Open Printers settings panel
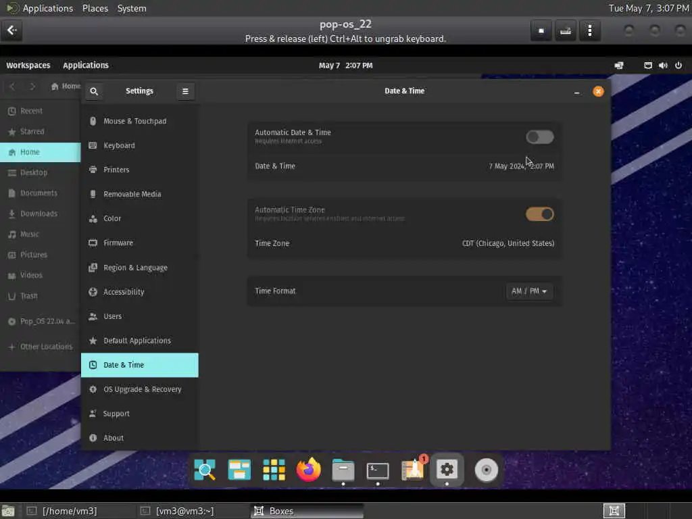This screenshot has height=519, width=692. [140, 170]
